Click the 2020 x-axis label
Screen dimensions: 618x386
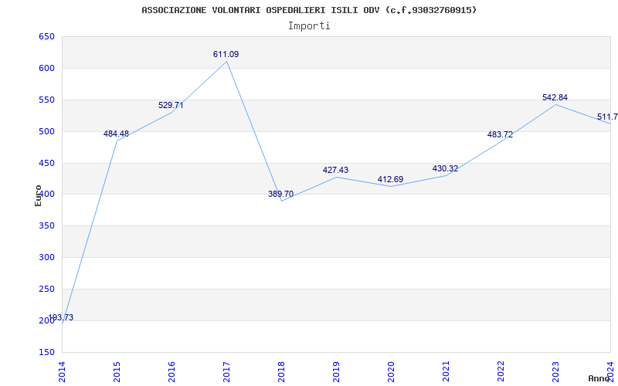click(391, 371)
